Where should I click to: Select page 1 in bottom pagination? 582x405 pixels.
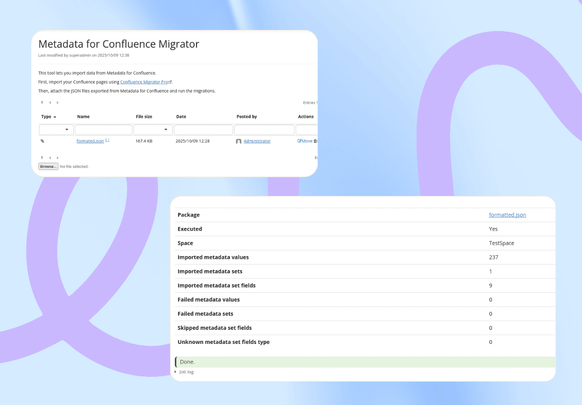coord(42,157)
